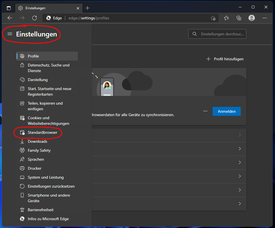Open the browser three-dot menu

(x=264, y=18)
